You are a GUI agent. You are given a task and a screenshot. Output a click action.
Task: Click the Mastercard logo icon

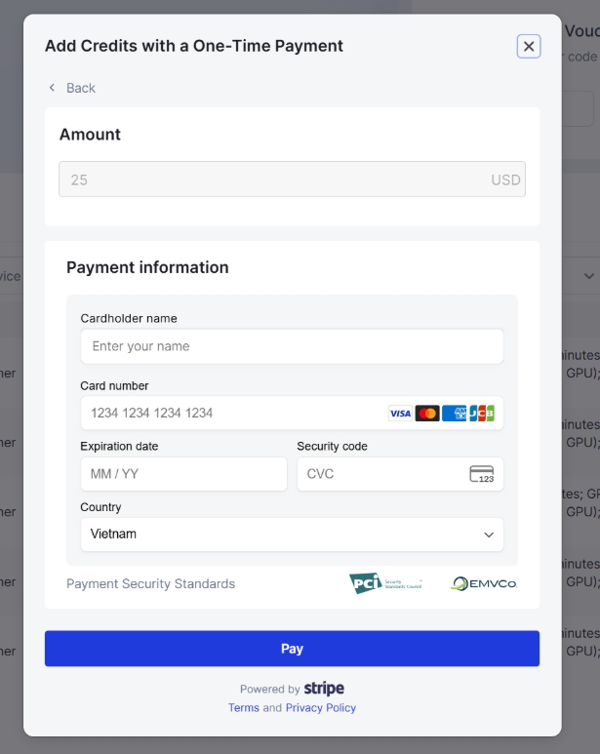pyautogui.click(x=427, y=414)
